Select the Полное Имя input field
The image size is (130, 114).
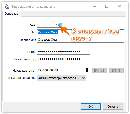click(x=80, y=40)
